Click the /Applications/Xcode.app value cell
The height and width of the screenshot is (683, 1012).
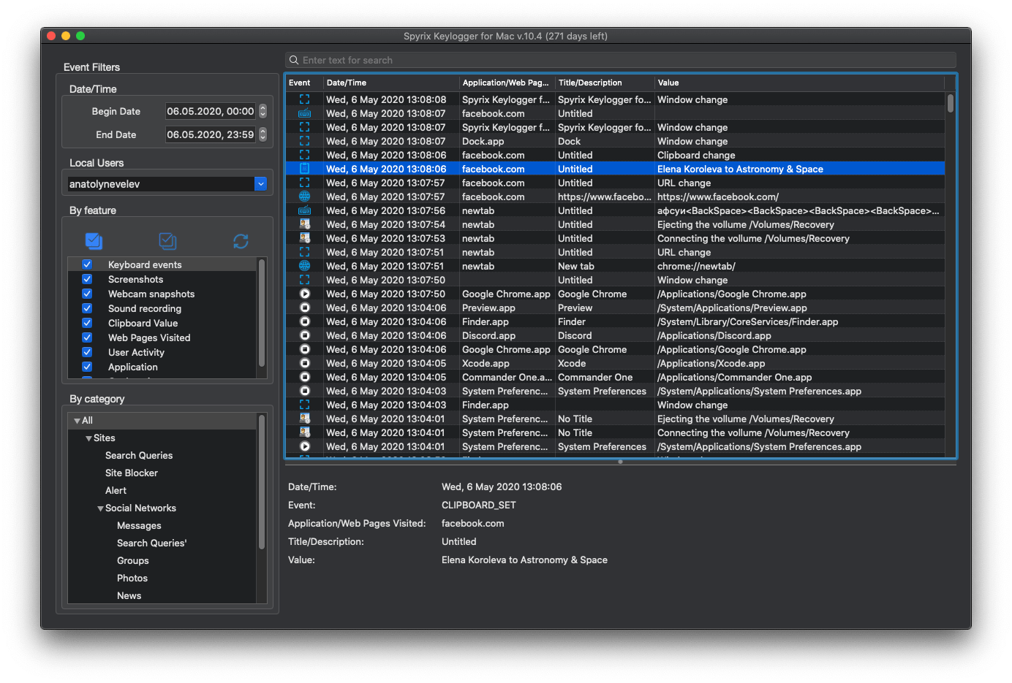[800, 363]
